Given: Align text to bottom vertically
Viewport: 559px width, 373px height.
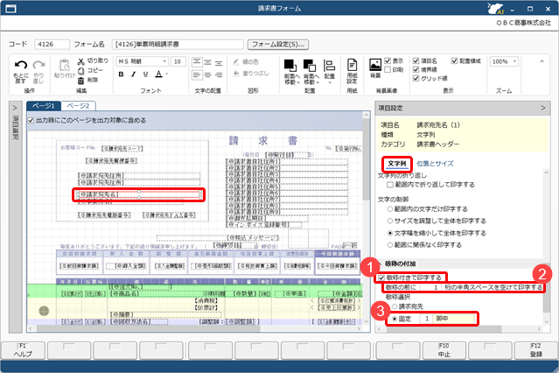Looking at the screenshot, I should point(219,62).
